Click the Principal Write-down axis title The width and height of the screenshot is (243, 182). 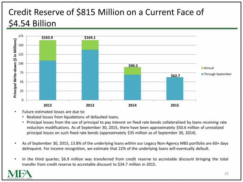coord(15,68)
